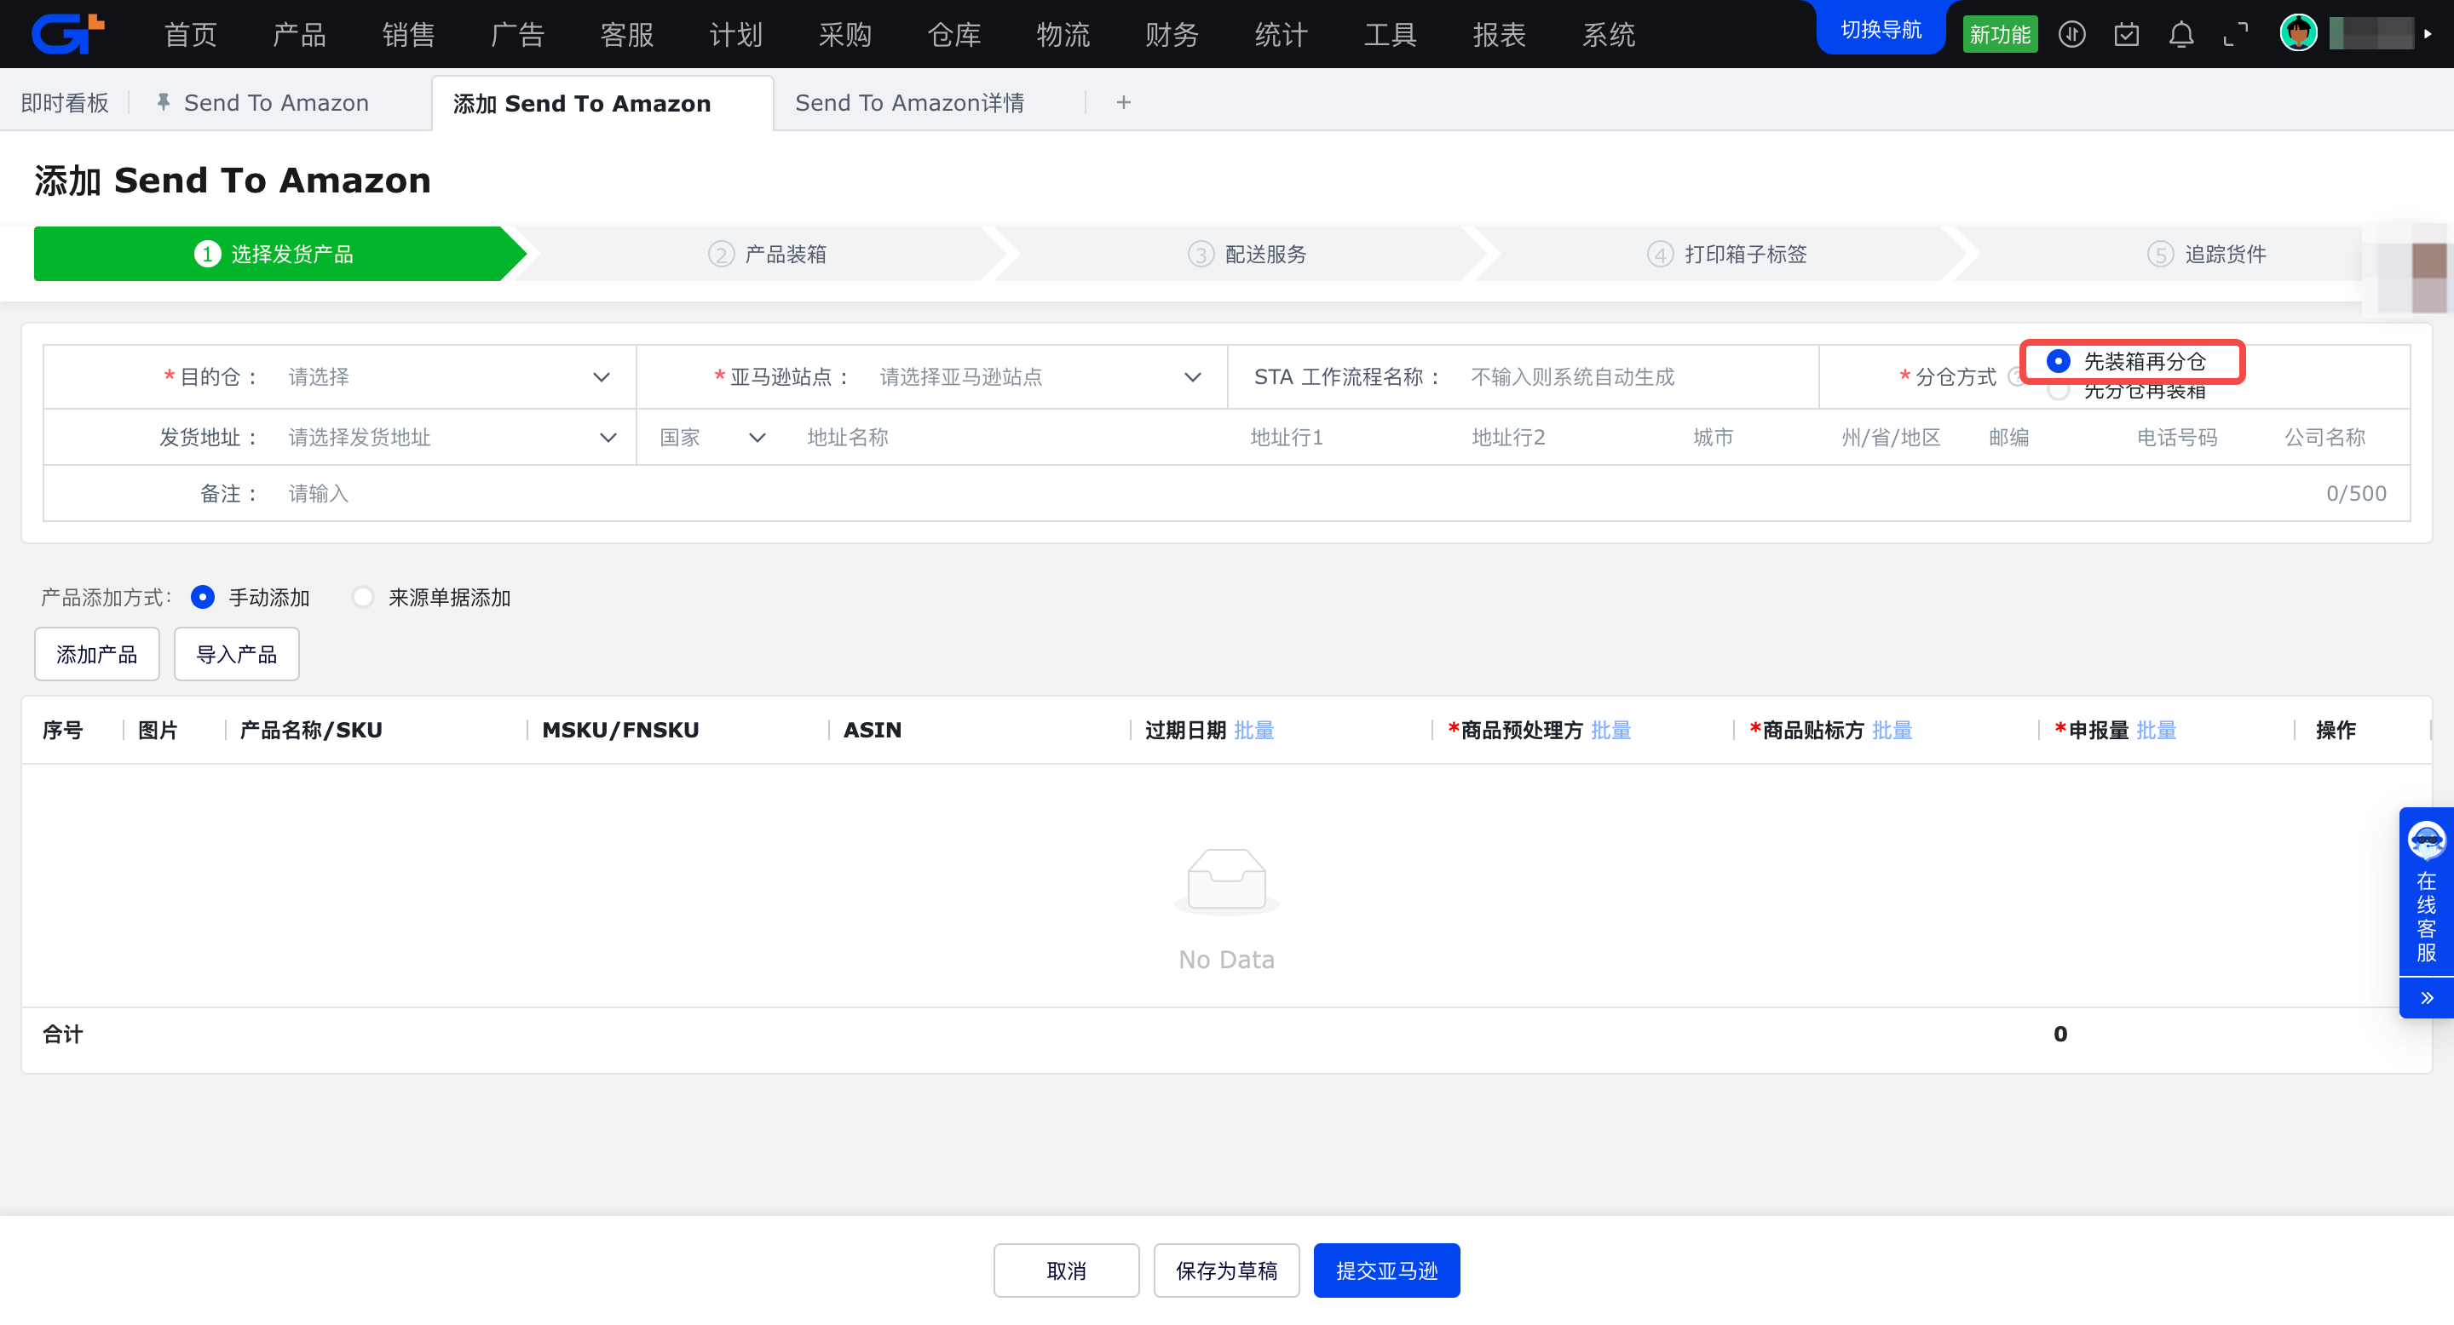Click 保存为草稿 button
The width and height of the screenshot is (2454, 1325).
tap(1226, 1270)
